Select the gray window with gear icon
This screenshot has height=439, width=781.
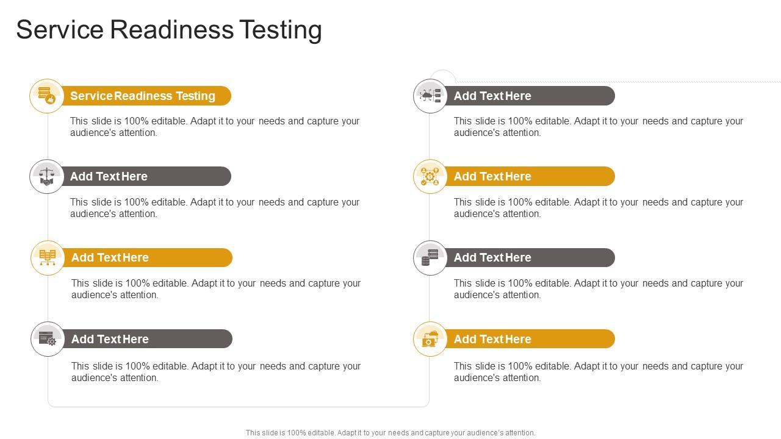pos(48,339)
